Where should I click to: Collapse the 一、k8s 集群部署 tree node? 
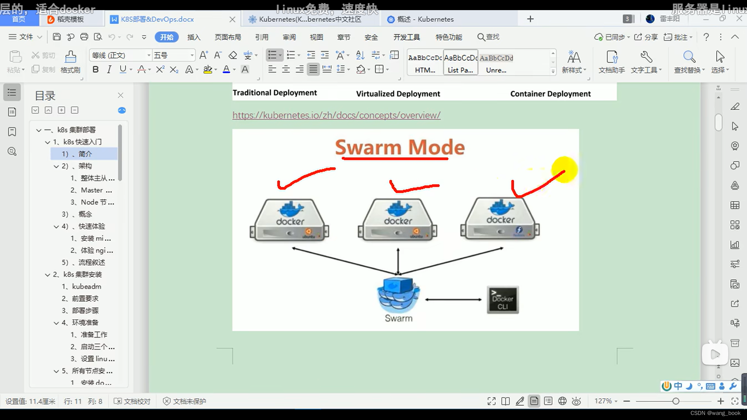coord(39,130)
